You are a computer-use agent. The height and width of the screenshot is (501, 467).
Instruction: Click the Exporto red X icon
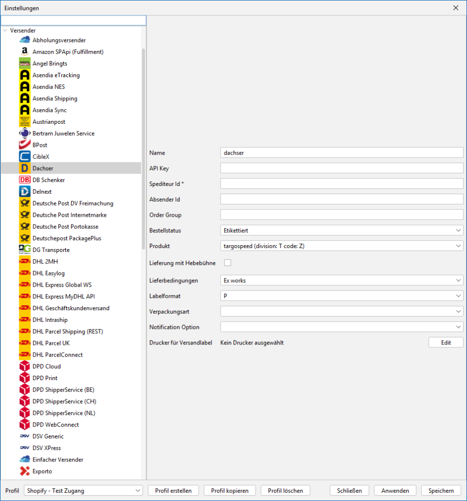click(25, 472)
